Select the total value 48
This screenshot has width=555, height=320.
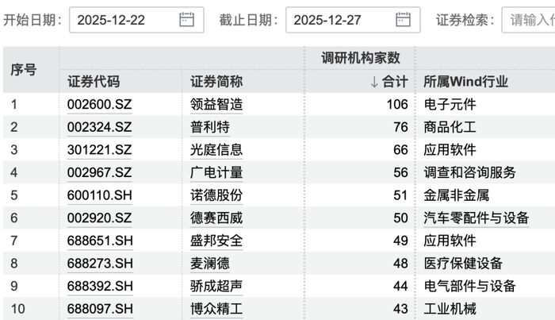pyautogui.click(x=400, y=264)
